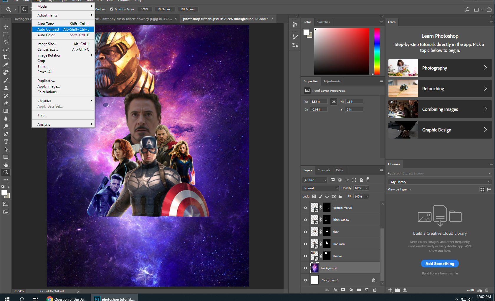Select the Pen tool
This screenshot has width=495, height=301.
point(6,134)
